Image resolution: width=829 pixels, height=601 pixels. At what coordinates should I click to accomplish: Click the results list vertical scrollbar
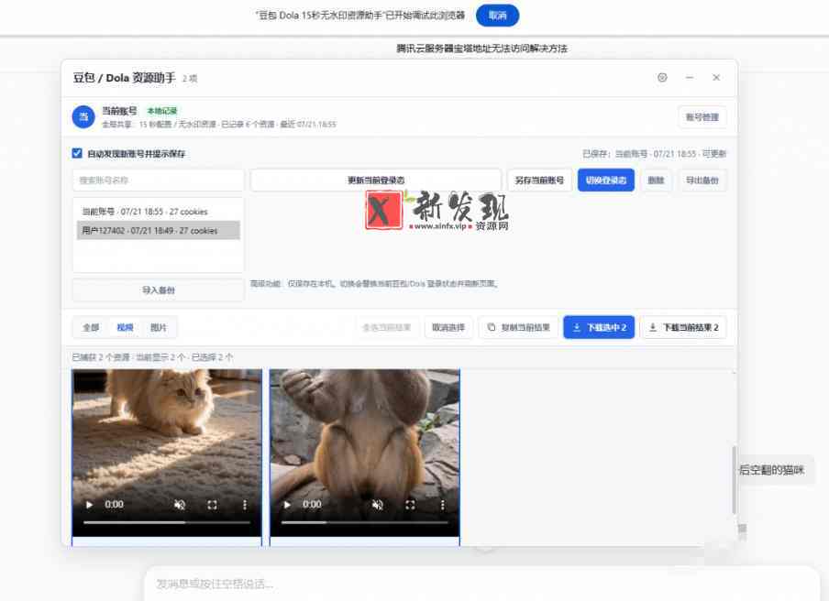coord(734,479)
